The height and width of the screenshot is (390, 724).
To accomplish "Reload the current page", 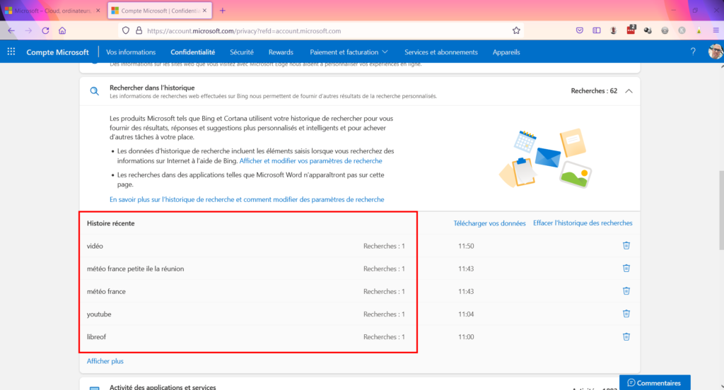I will 45,30.
